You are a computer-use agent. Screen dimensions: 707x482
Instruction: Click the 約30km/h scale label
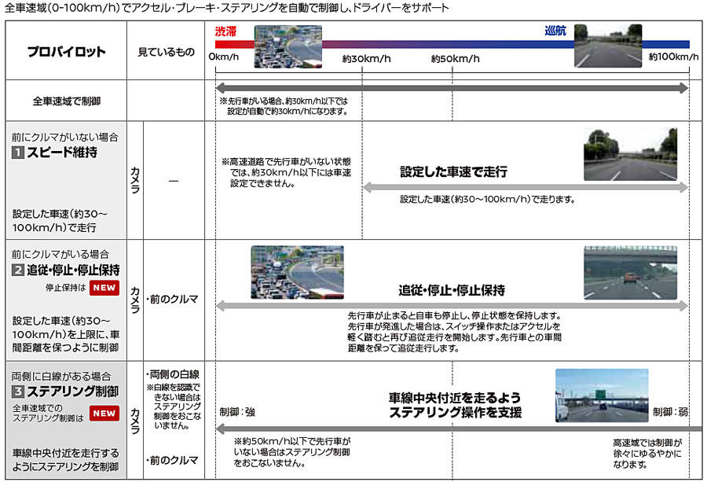pos(367,59)
